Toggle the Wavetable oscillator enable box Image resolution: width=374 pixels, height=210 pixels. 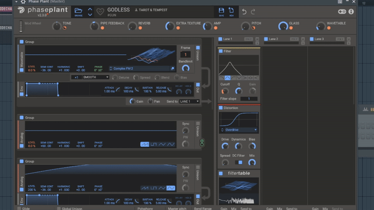click(x=22, y=70)
